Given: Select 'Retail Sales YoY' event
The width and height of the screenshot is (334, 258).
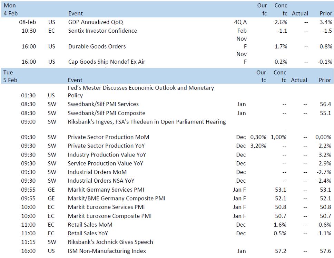Looking at the screenshot, I should tap(88, 233).
